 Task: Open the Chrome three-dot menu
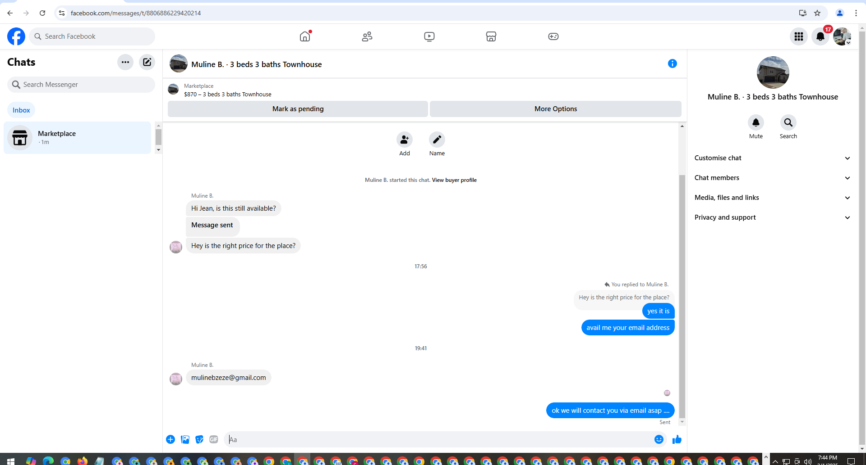pyautogui.click(x=856, y=13)
